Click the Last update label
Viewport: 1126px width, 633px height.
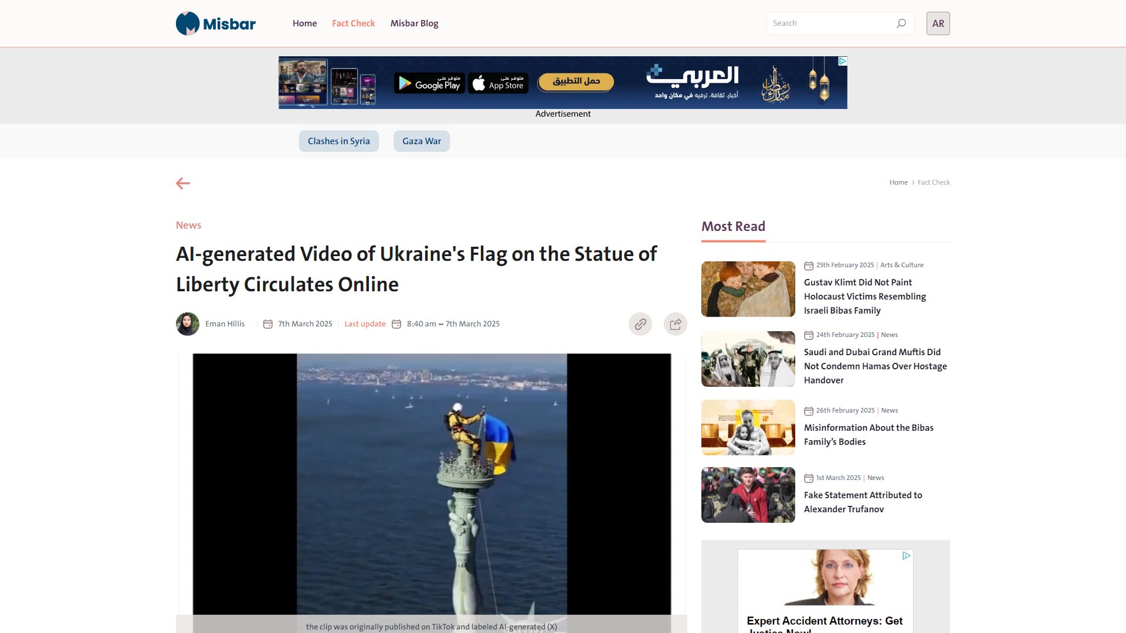[365, 324]
